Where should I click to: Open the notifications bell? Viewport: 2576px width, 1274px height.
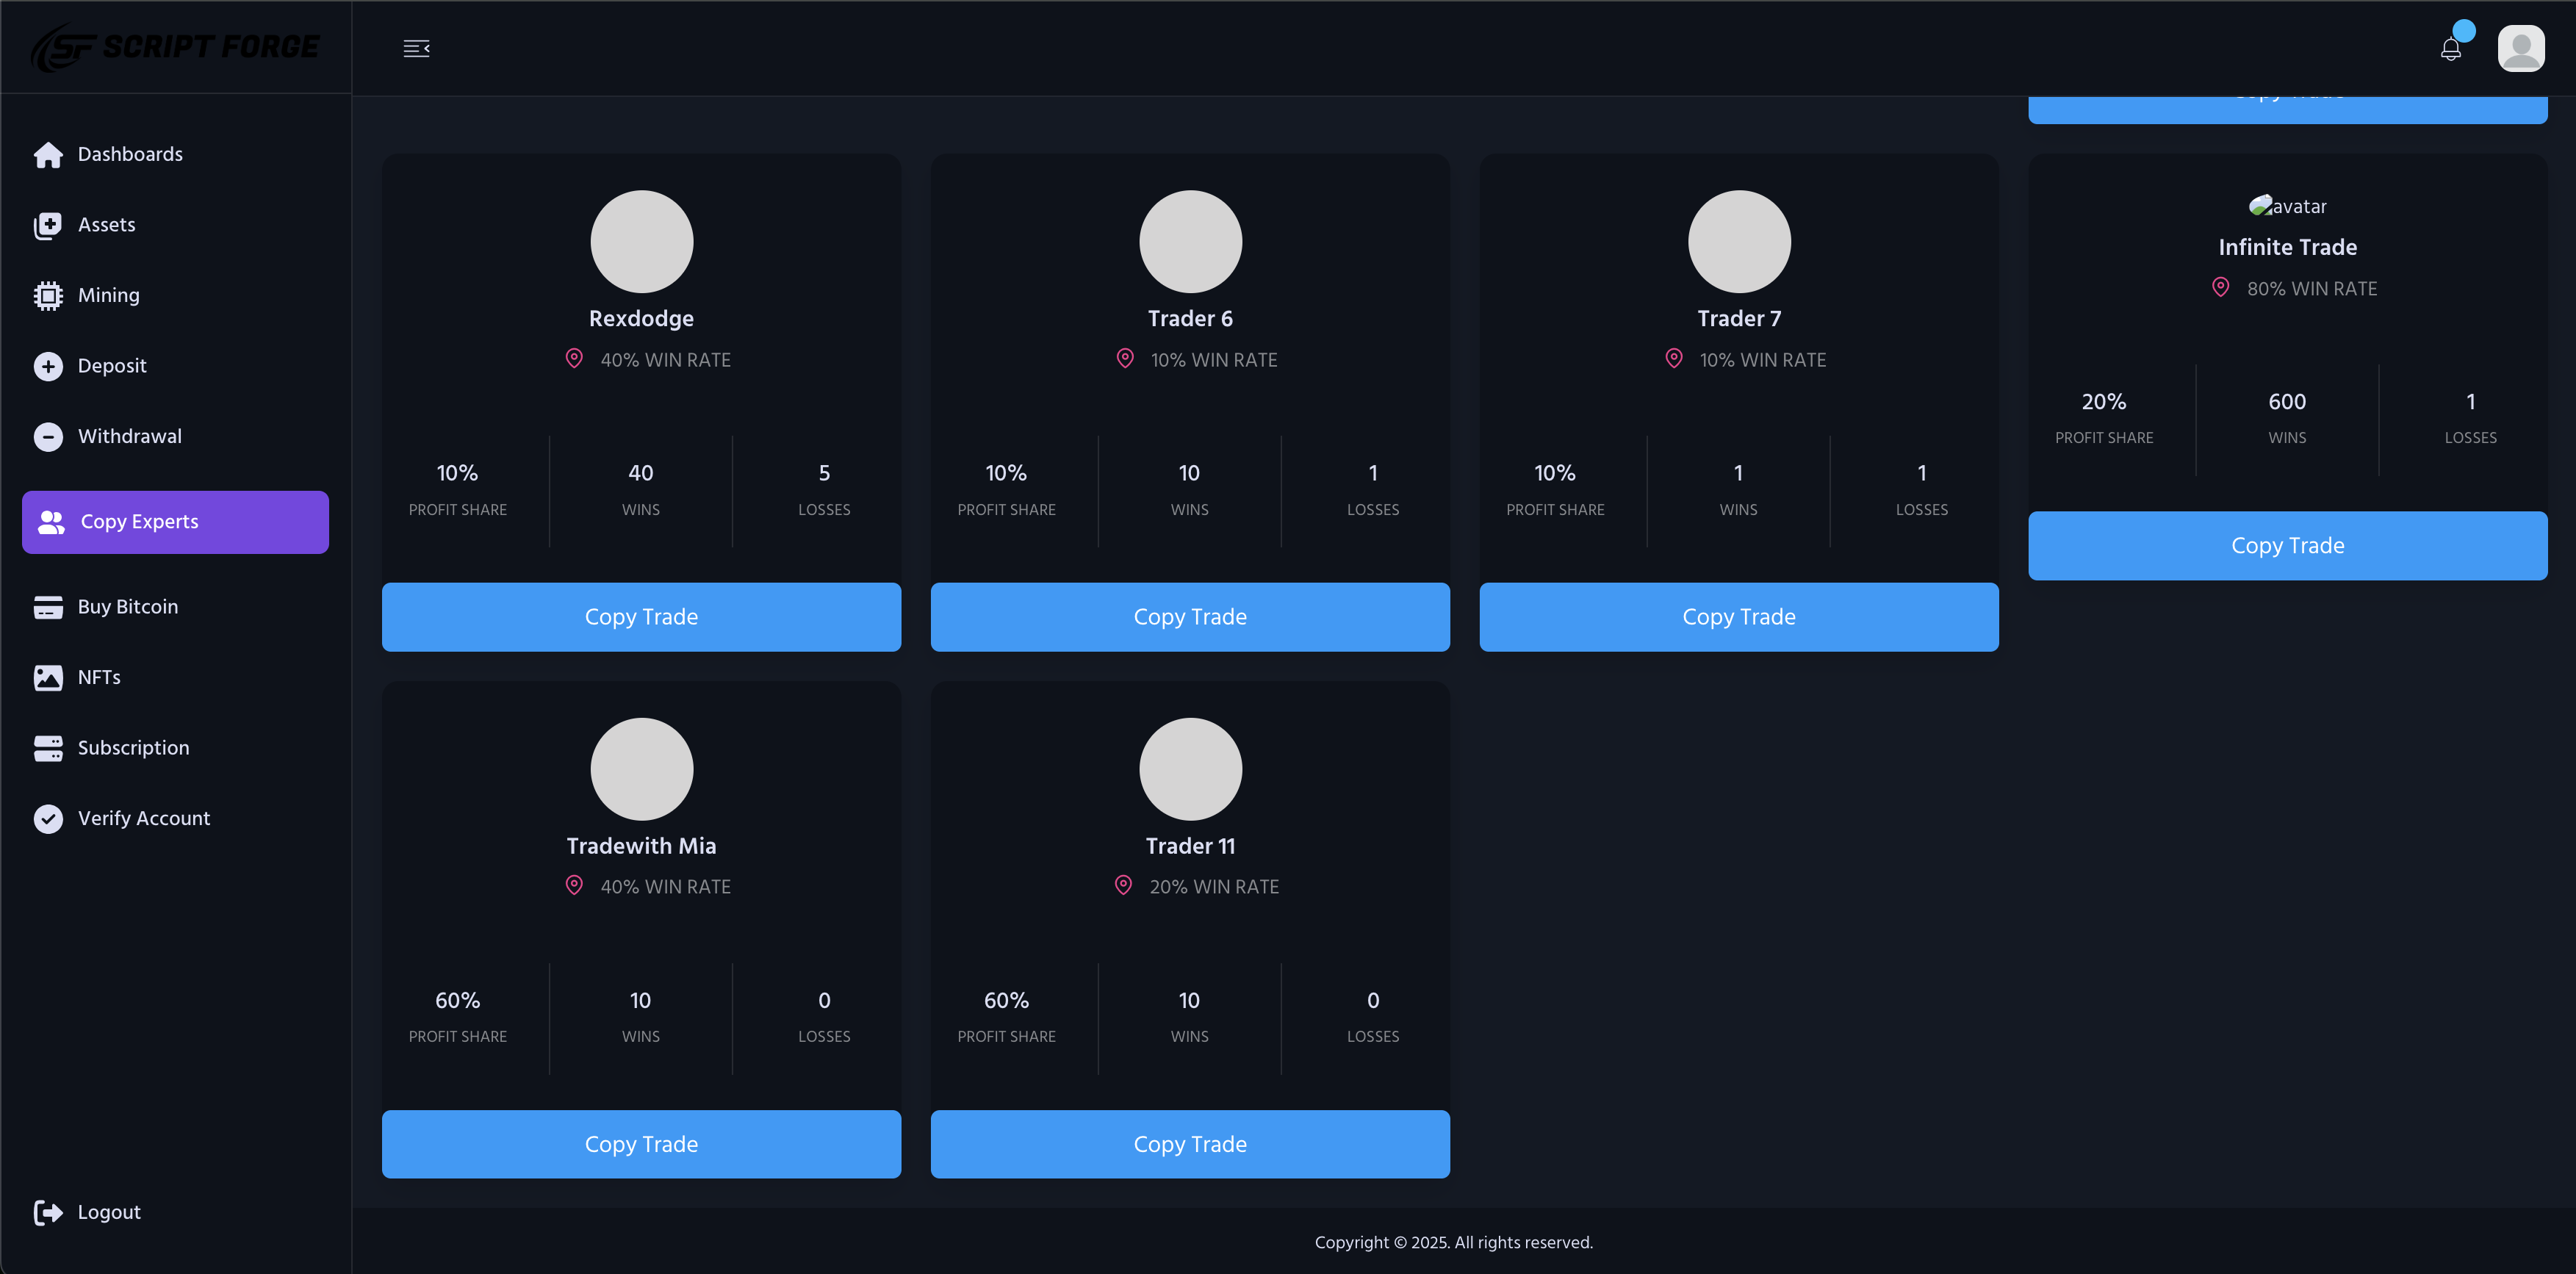(x=2450, y=49)
